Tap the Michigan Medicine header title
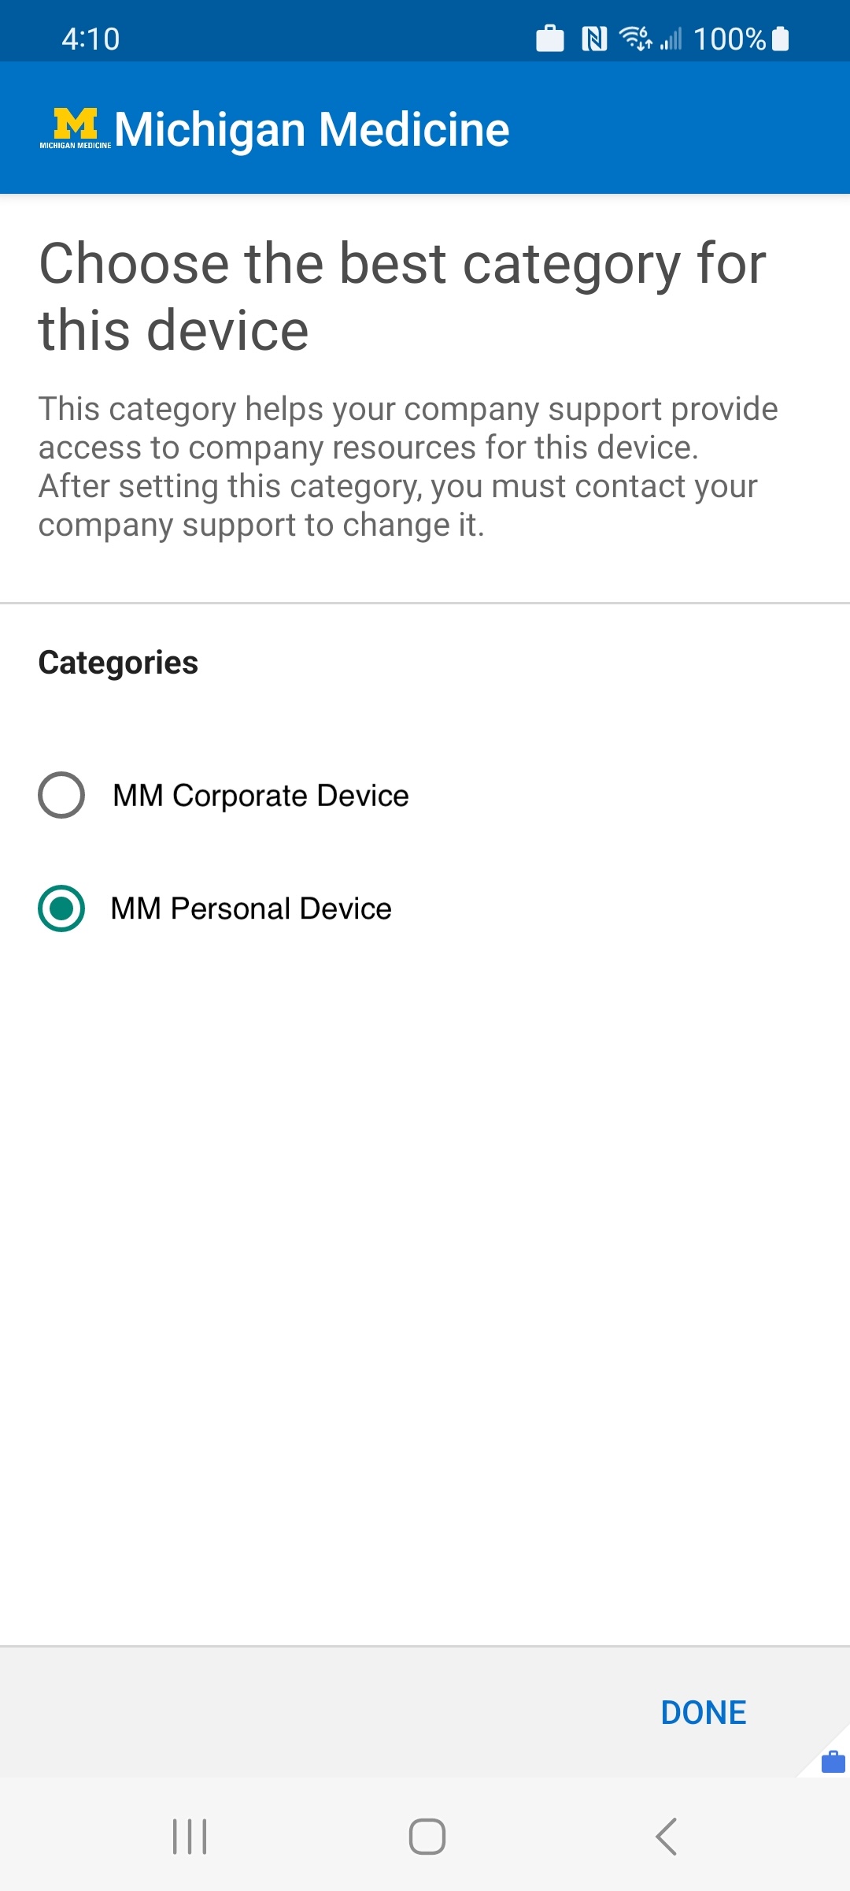The image size is (850, 1891). (x=312, y=129)
